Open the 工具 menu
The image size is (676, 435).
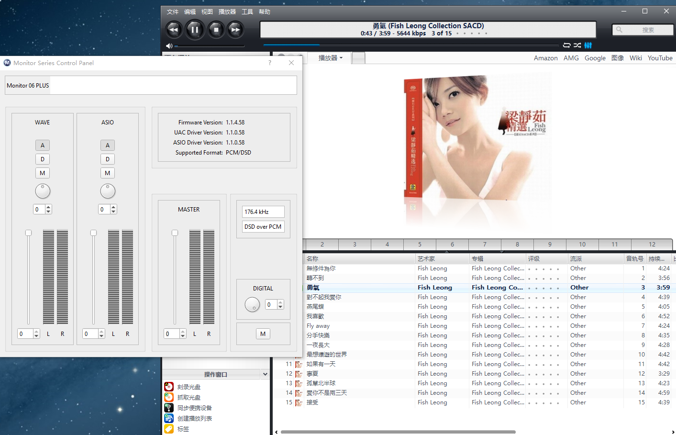click(247, 11)
